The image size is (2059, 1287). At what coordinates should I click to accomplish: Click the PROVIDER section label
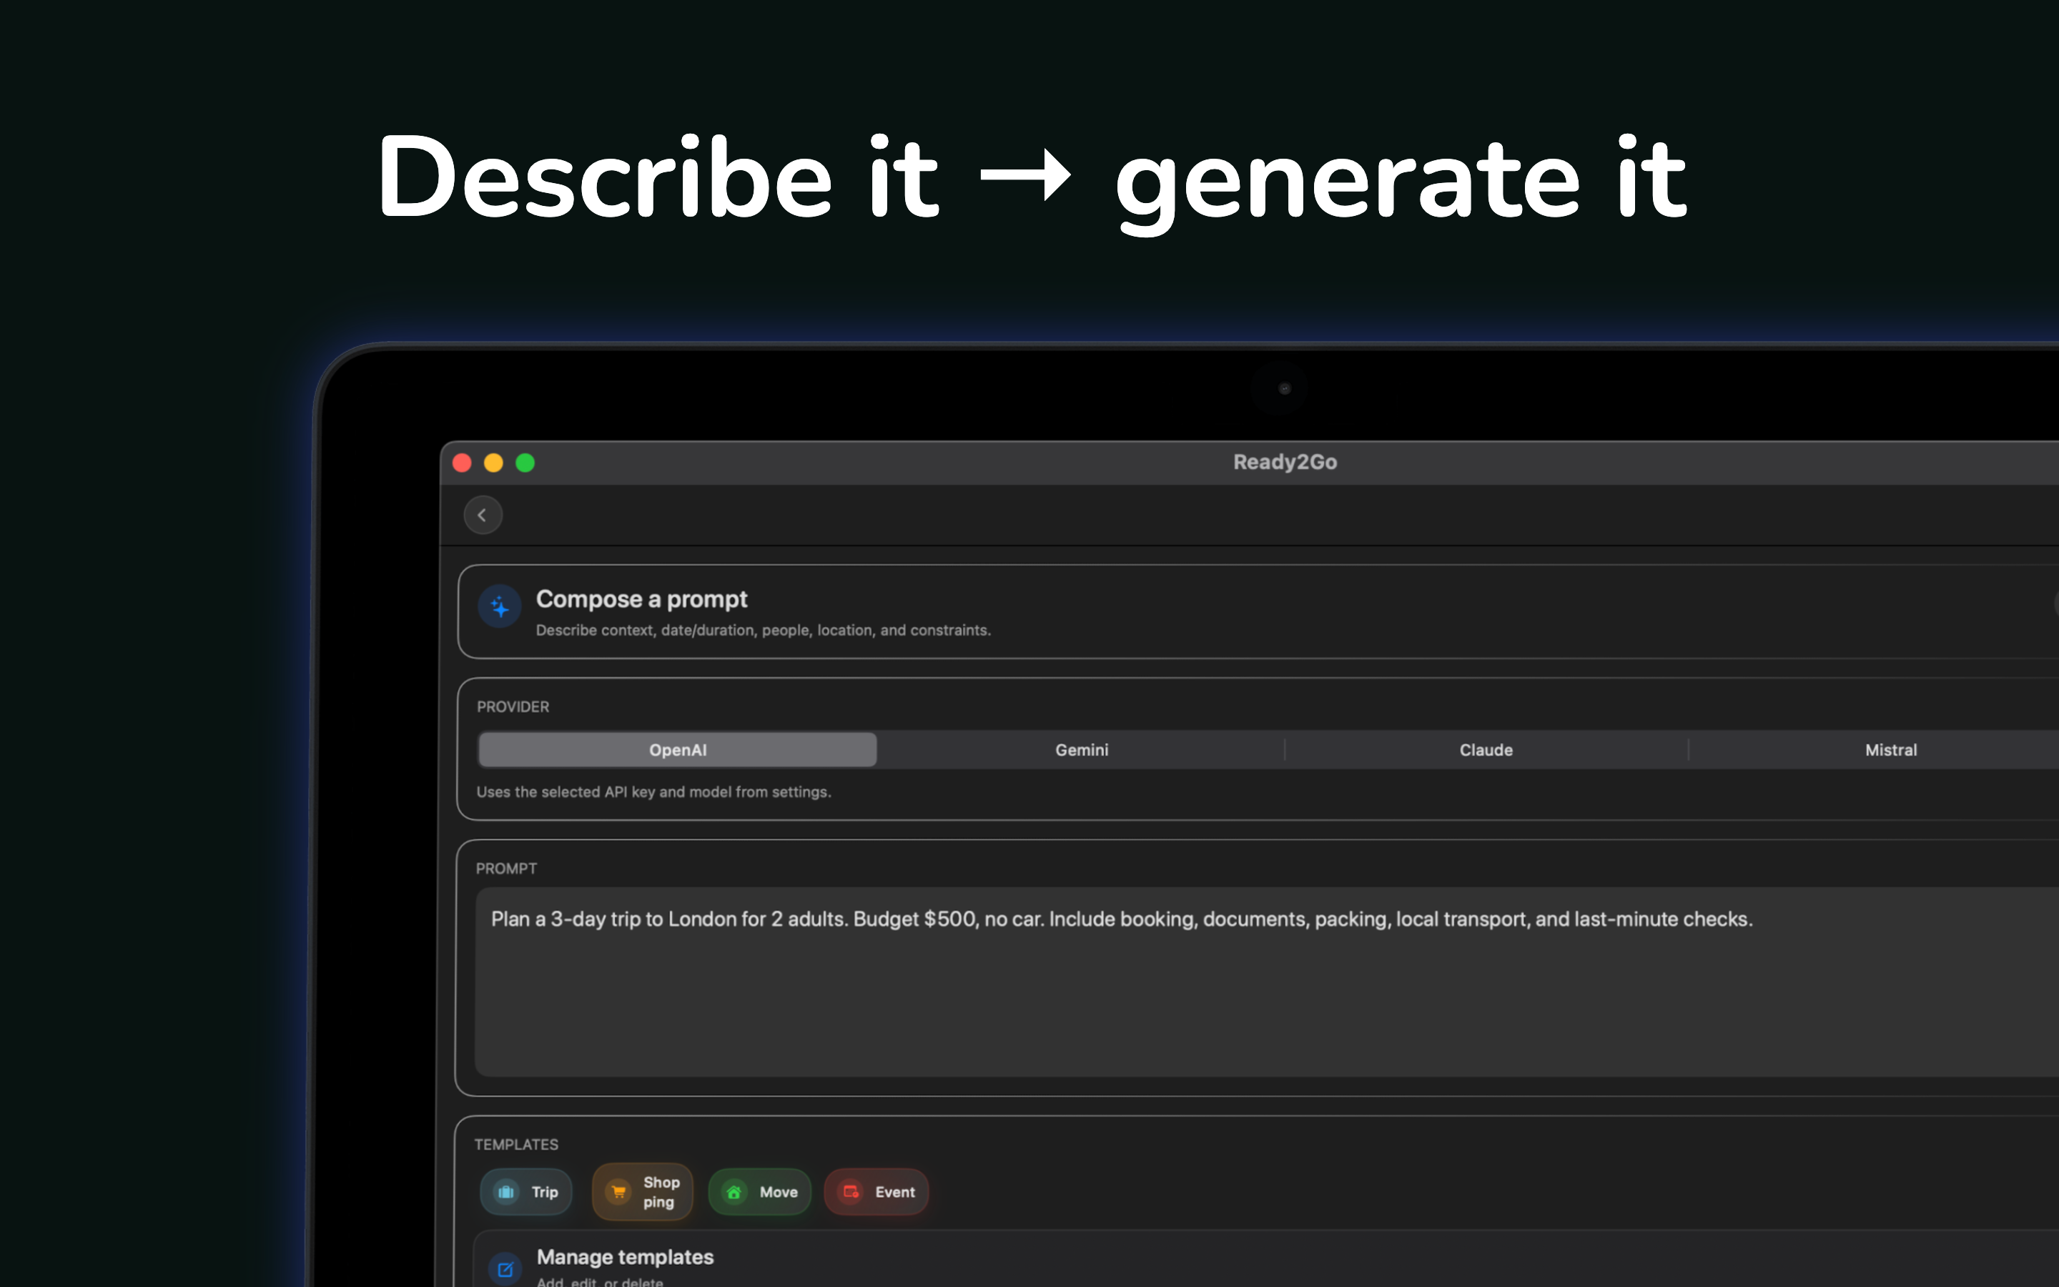(x=513, y=706)
